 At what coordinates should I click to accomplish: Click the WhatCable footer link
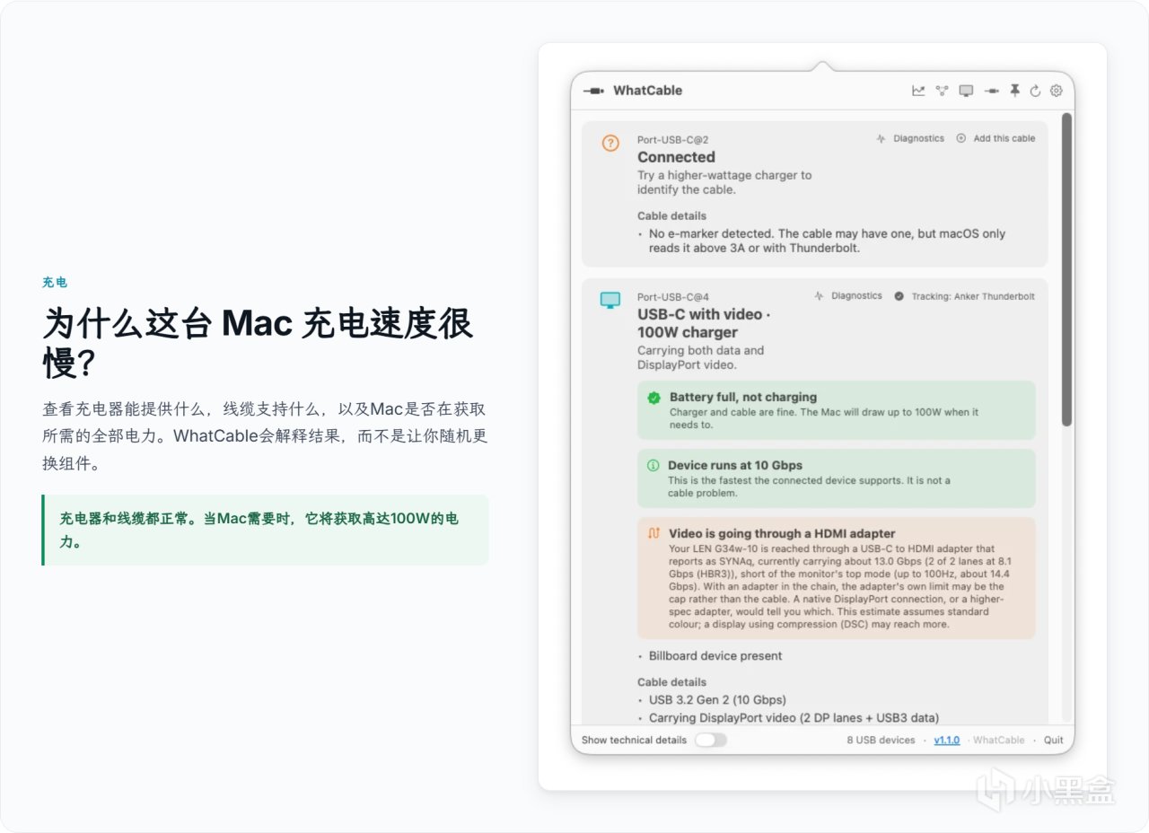tap(998, 741)
